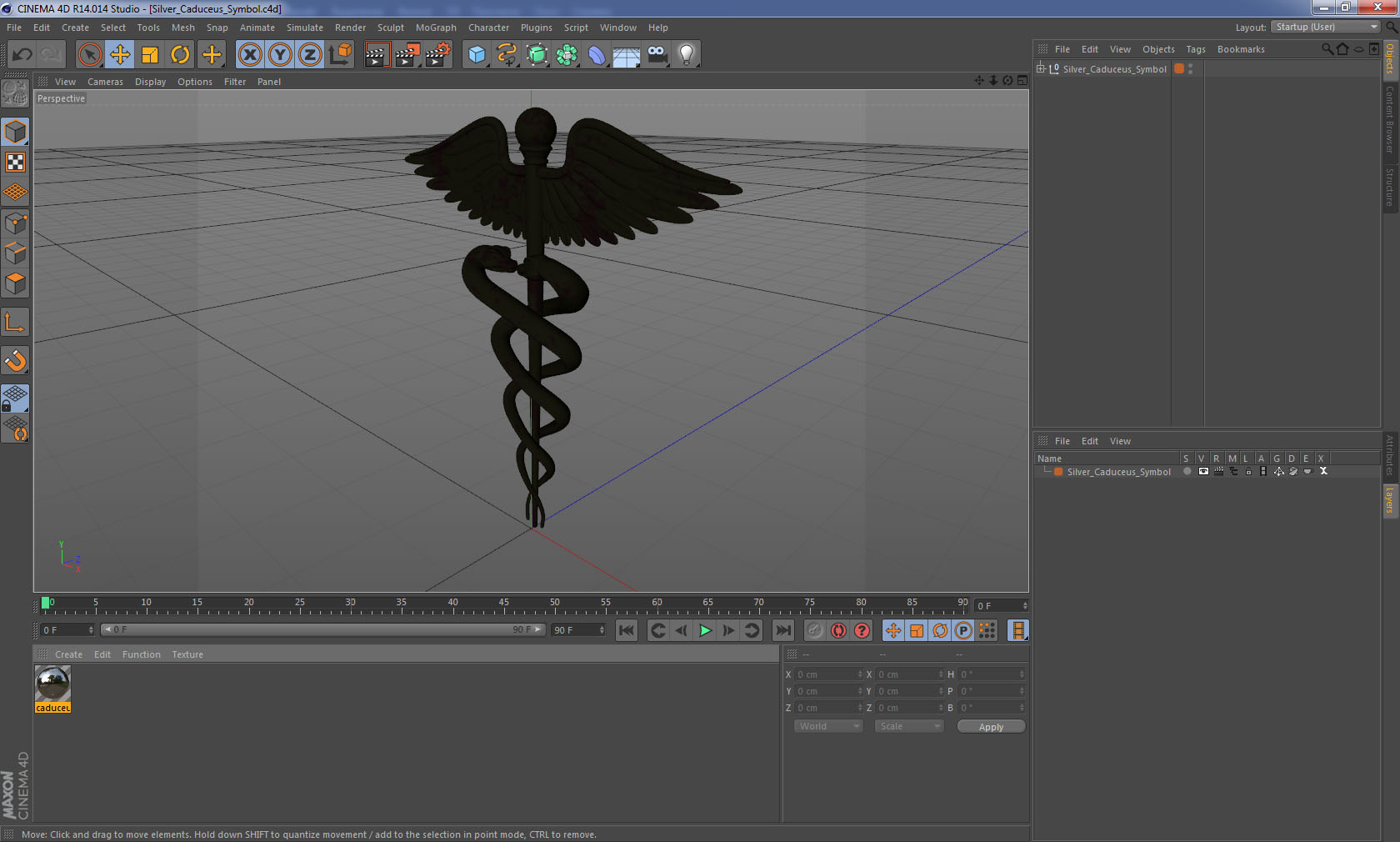1400x842 pixels.
Task: Select the caduceus material thumbnail
Action: click(52, 684)
